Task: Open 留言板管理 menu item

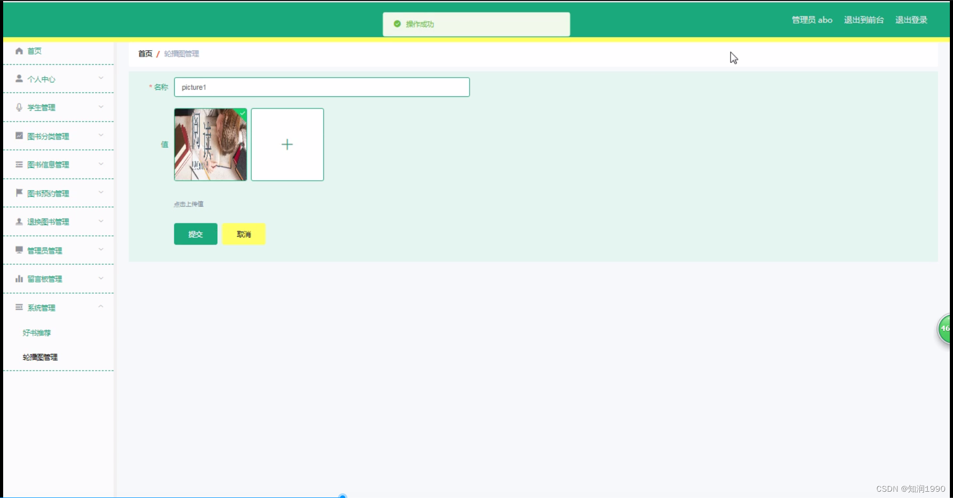Action: (58, 279)
